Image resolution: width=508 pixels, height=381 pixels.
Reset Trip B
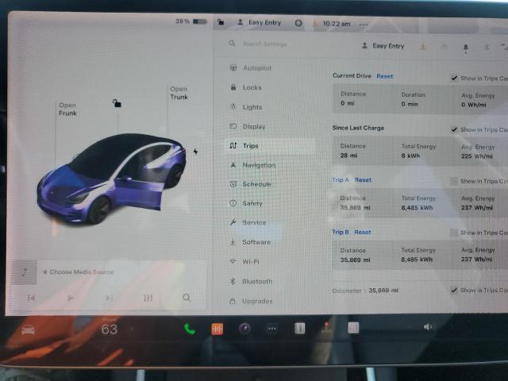tap(363, 233)
